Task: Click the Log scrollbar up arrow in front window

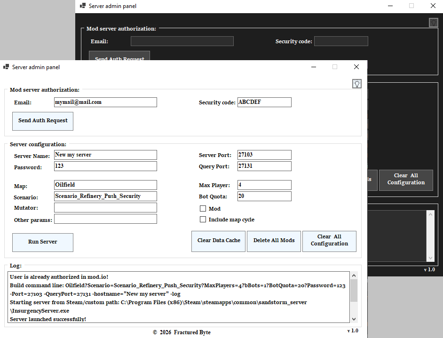Action: (x=354, y=275)
